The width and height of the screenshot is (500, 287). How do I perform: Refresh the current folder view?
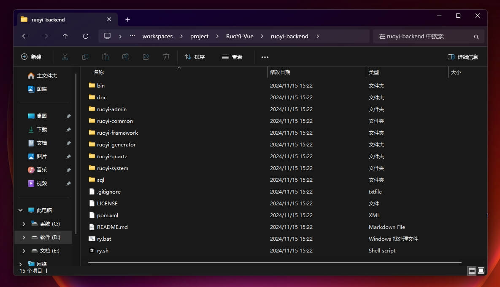click(x=86, y=36)
